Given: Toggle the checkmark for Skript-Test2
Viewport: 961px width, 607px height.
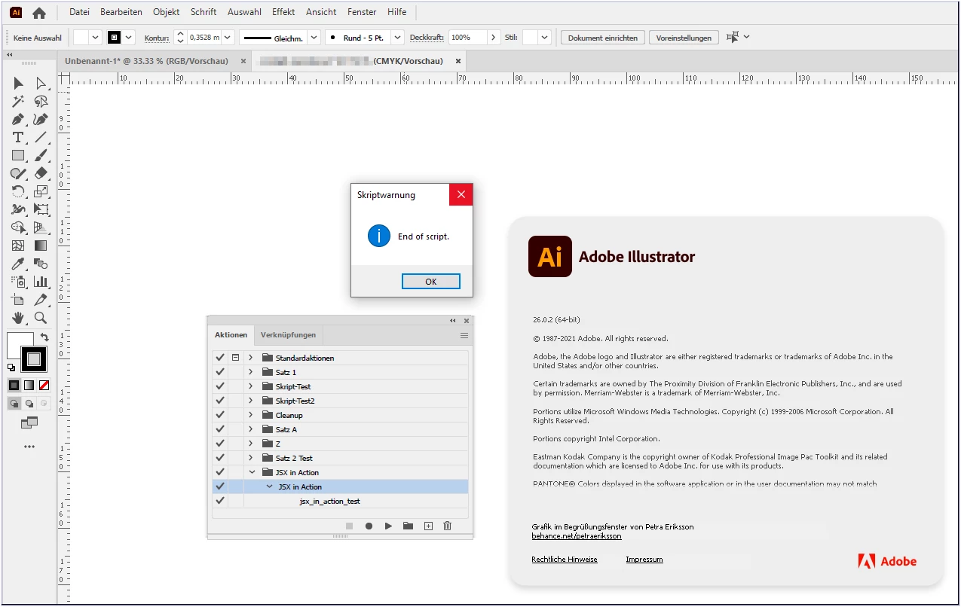Looking at the screenshot, I should pyautogui.click(x=220, y=401).
